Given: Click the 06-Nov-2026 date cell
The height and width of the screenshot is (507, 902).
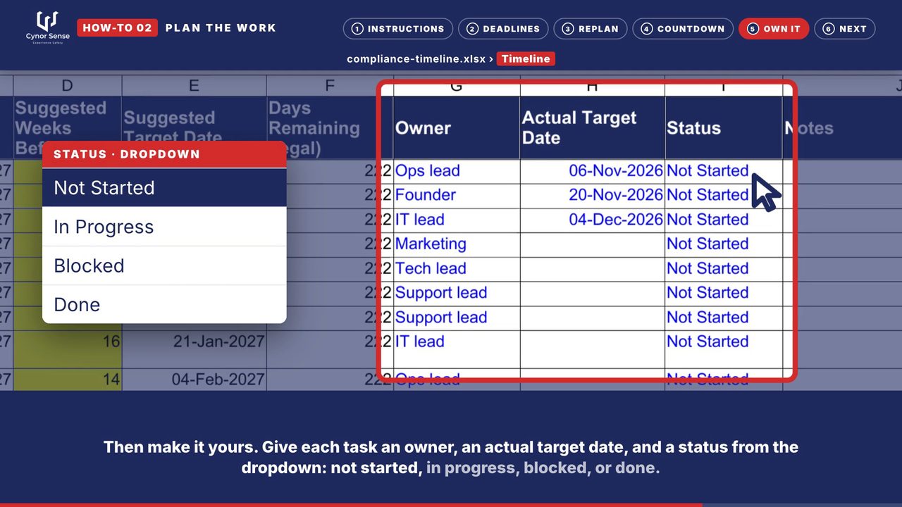Looking at the screenshot, I should click(x=592, y=171).
